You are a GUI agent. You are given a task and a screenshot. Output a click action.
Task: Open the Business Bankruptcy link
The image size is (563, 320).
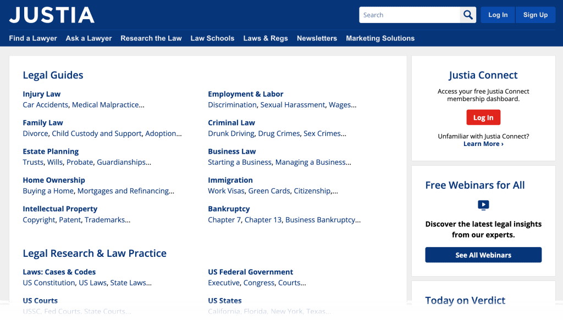(x=321, y=220)
